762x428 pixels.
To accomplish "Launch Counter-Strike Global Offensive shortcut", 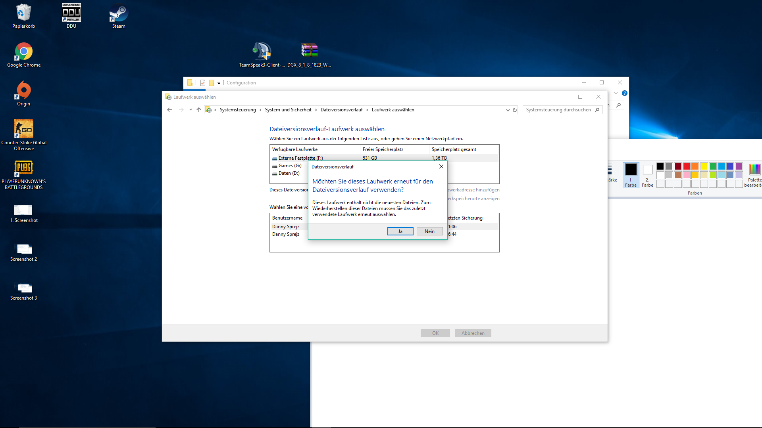I will click(x=24, y=135).
